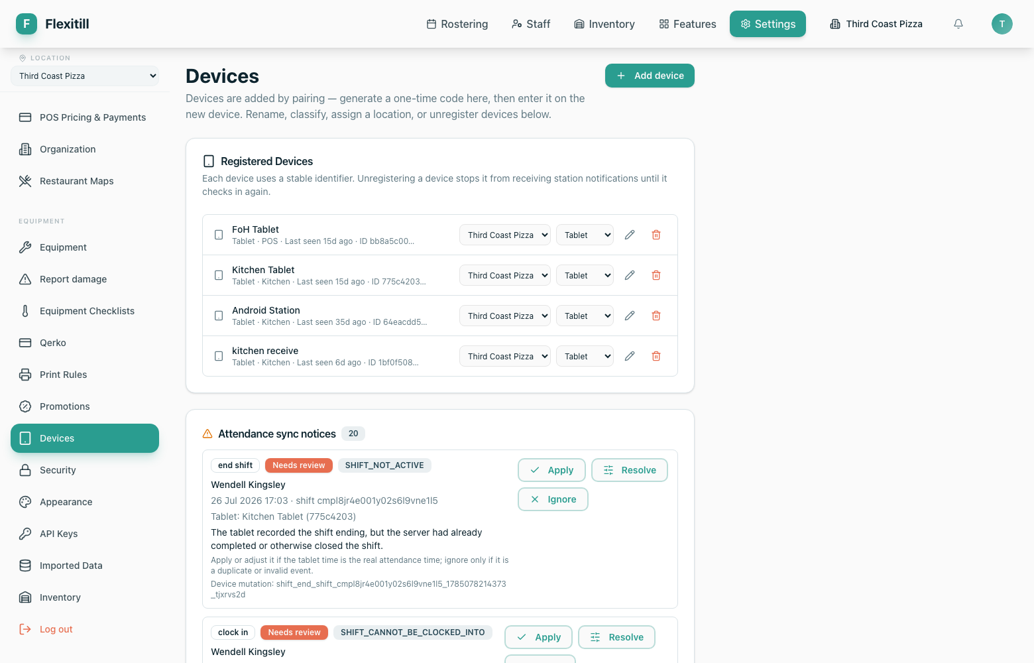
Task: Delete the FoH Tablet device
Action: pyautogui.click(x=656, y=235)
